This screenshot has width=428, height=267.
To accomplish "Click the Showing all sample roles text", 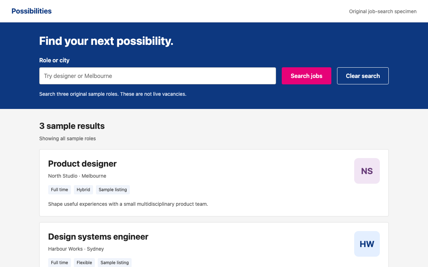I will [67, 138].
